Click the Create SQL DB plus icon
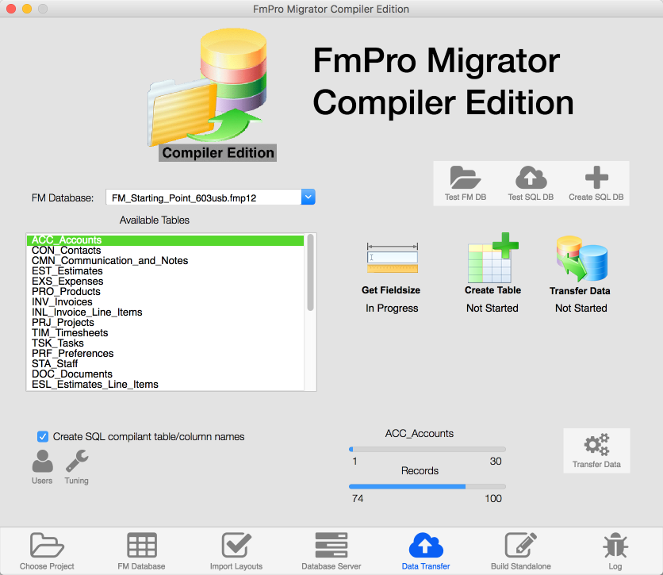The height and width of the screenshot is (575, 663). click(596, 178)
